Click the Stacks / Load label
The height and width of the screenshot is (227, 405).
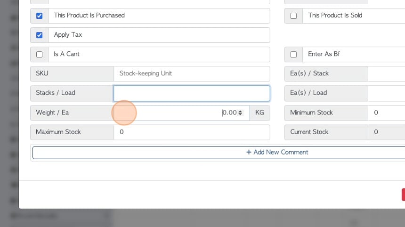[x=72, y=93]
